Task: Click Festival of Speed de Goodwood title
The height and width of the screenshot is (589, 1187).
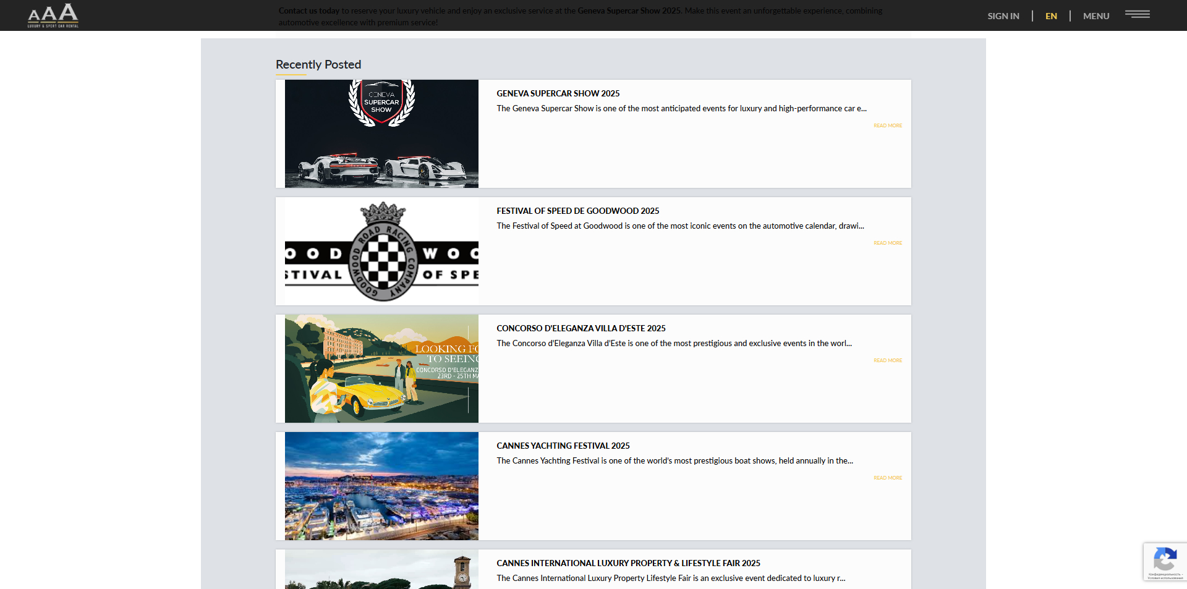Action: [x=577, y=211]
